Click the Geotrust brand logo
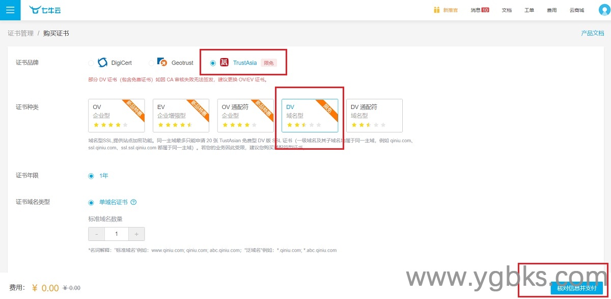Image resolution: width=611 pixels, height=299 pixels. 162,63
